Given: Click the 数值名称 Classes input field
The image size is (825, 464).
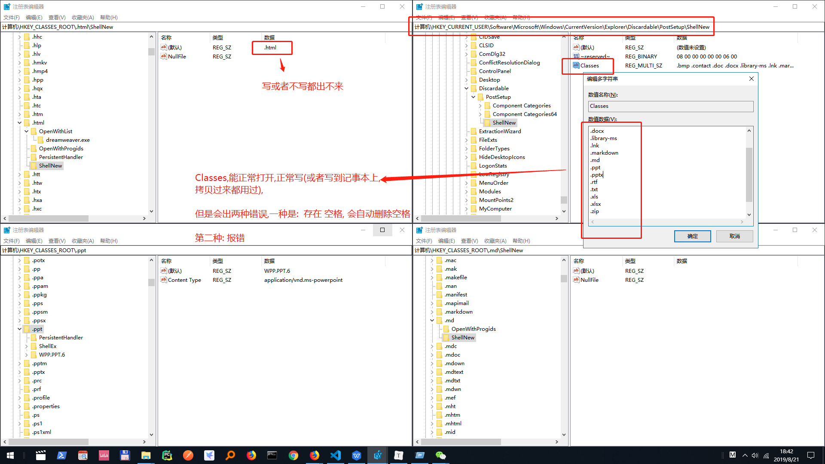Looking at the screenshot, I should click(670, 106).
